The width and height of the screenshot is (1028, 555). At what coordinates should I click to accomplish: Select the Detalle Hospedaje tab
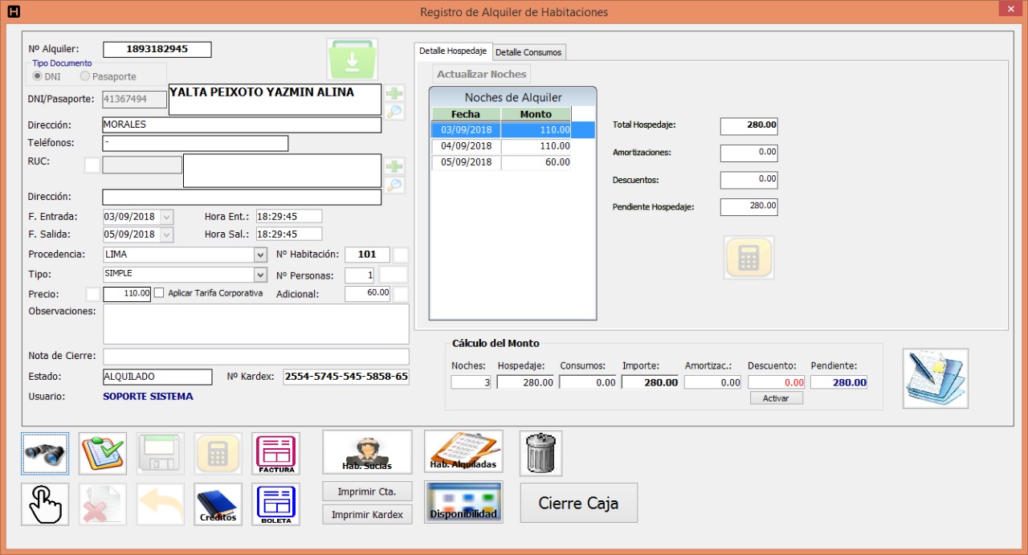tap(453, 51)
